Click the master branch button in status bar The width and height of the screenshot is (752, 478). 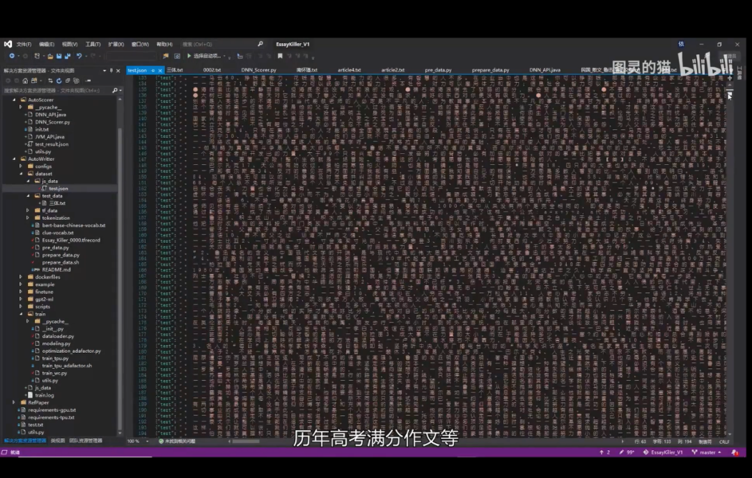click(707, 452)
